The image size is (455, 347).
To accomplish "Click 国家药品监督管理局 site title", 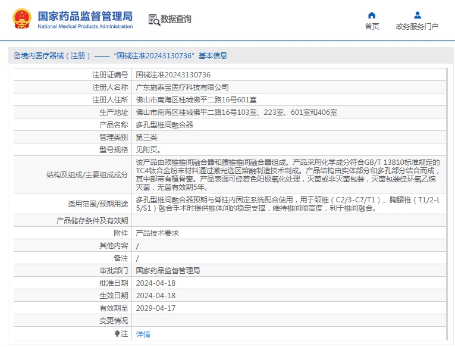I will tap(85, 16).
